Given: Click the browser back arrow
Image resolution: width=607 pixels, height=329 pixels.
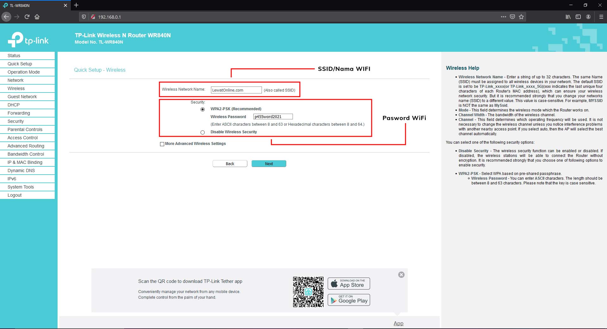Looking at the screenshot, I should (6, 17).
